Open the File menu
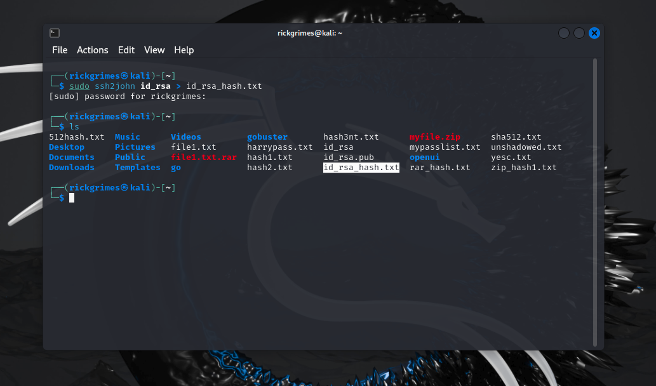This screenshot has width=656, height=386. pos(60,50)
